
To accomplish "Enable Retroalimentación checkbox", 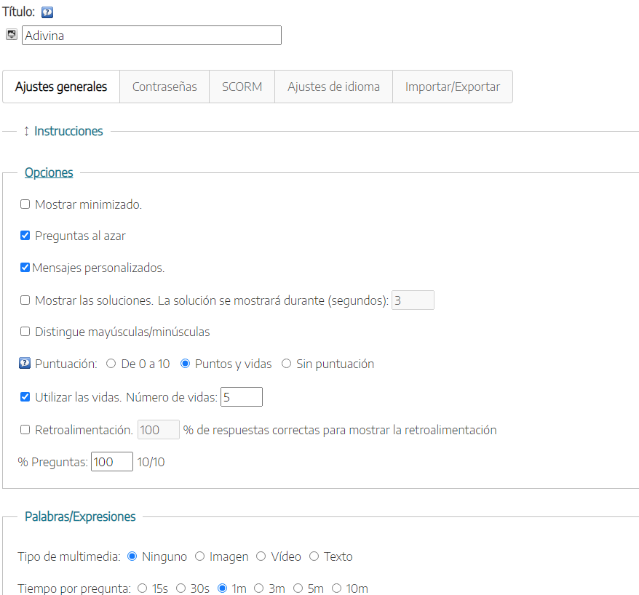I will coord(25,430).
